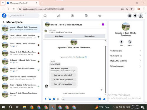Image resolution: width=147 pixels, height=110 pixels.
Task: Open the Ashley Townhouse conversation
Action: (x=21, y=53)
